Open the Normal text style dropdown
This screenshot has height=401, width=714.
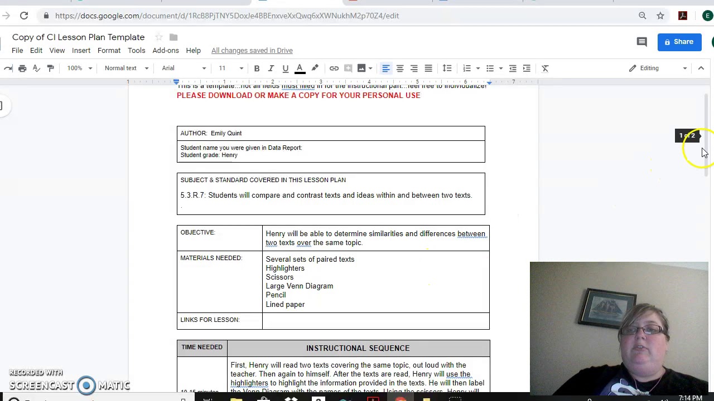tap(127, 68)
